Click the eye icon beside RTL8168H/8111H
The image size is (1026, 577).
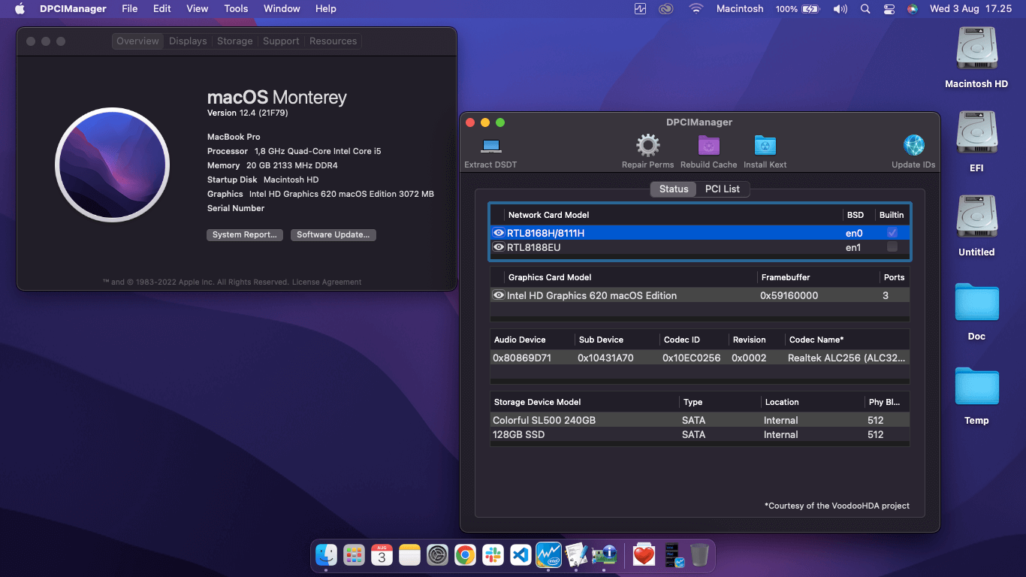pyautogui.click(x=499, y=233)
